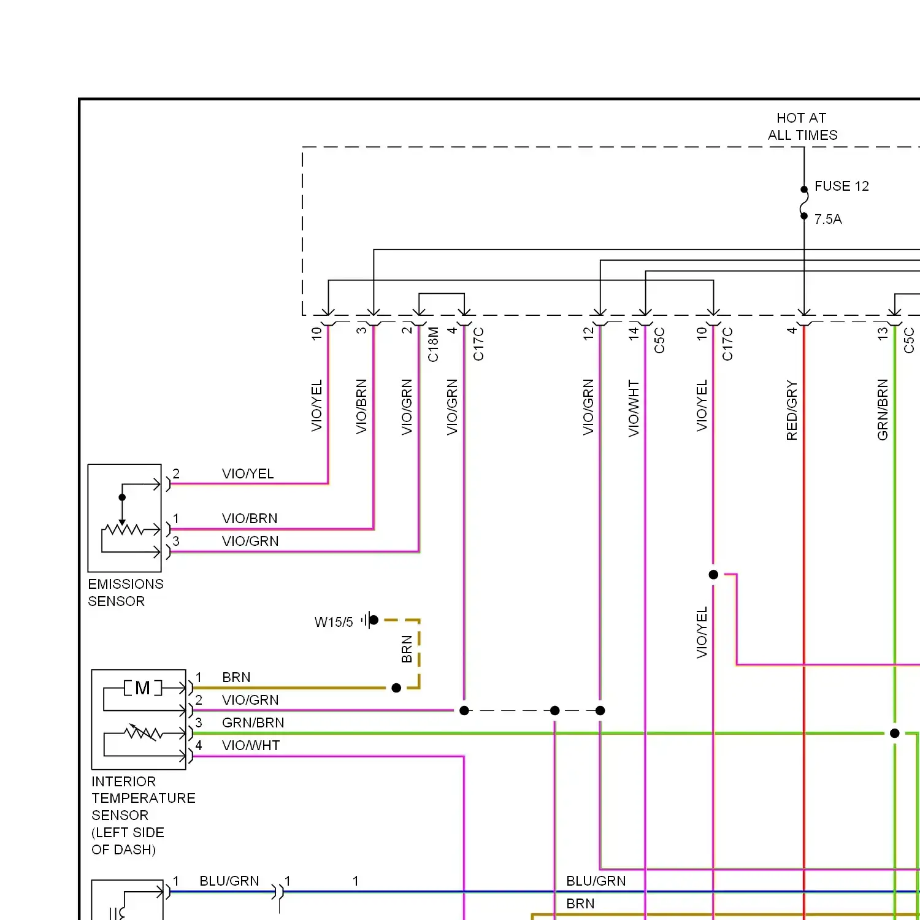This screenshot has height=920, width=920.
Task: Select the "C5C" label next to pin 14
Action: coord(659,340)
